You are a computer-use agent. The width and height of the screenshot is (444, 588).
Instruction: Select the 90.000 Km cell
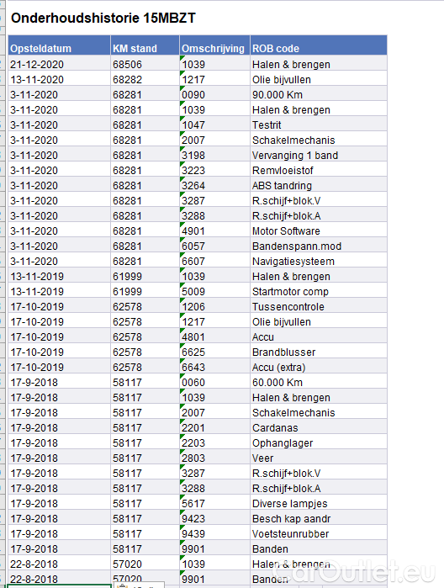[319, 94]
